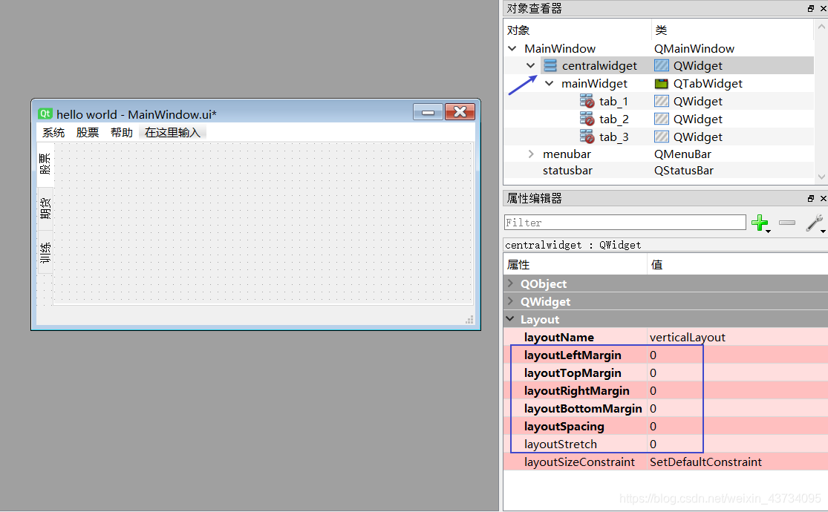Click the green plus add property icon
Viewport: 828px width, 512px height.
(x=760, y=223)
